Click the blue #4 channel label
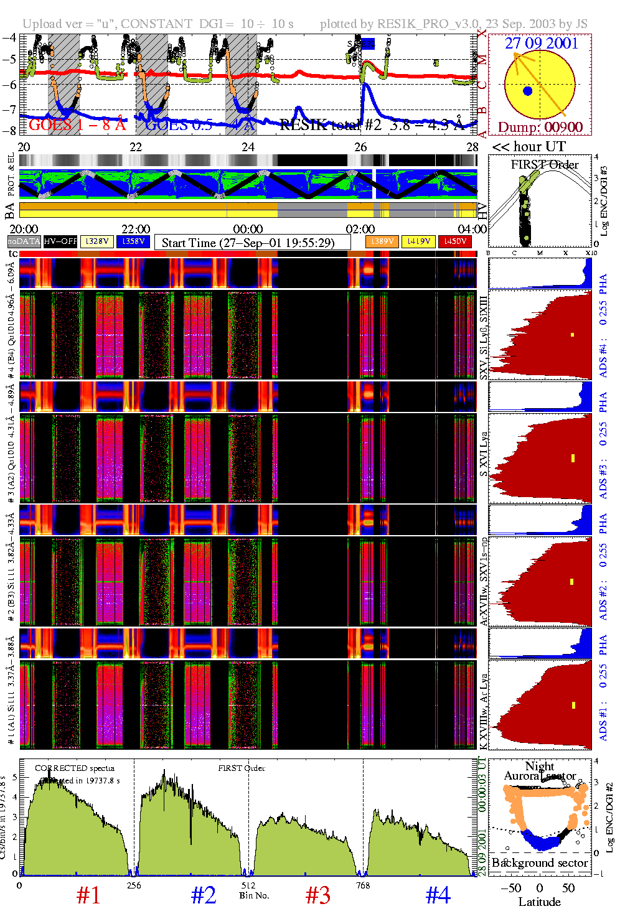 (x=438, y=895)
